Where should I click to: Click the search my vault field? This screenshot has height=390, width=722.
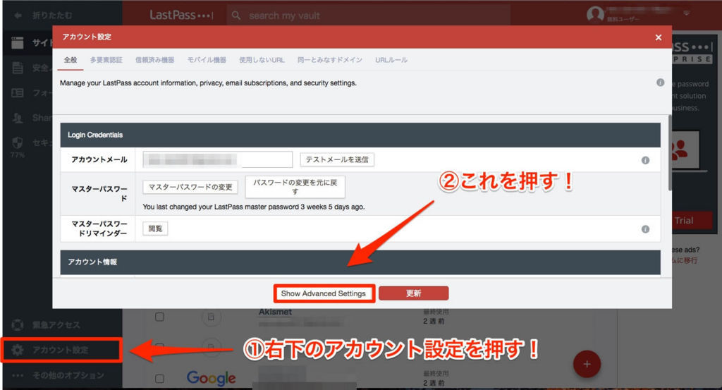point(368,16)
